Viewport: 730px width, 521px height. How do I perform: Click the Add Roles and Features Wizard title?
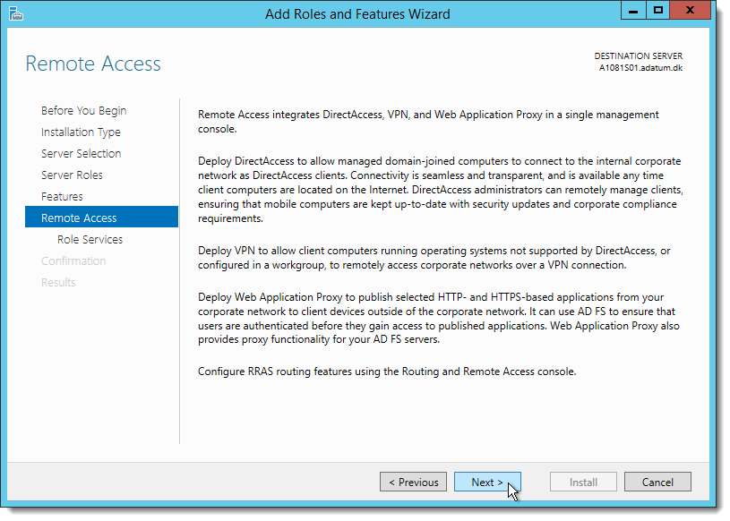pyautogui.click(x=357, y=14)
